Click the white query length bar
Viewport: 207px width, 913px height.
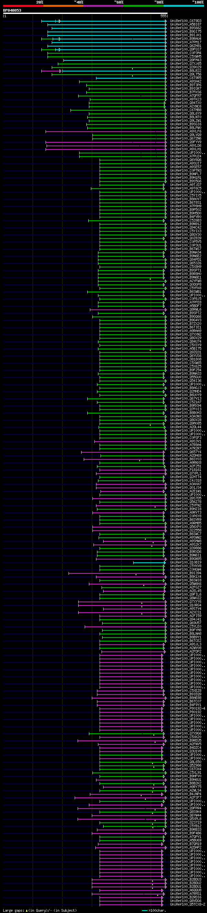coord(85,14)
